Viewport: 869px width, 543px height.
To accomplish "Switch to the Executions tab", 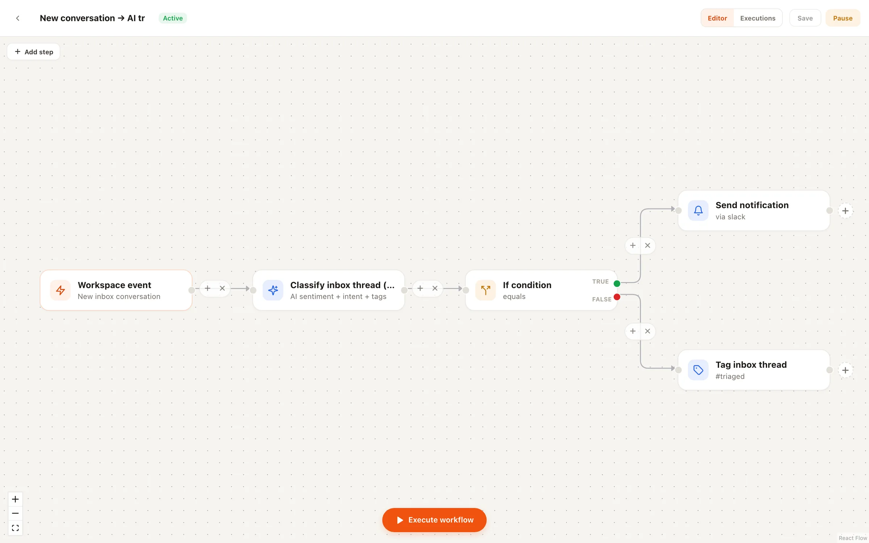I will tap(758, 18).
